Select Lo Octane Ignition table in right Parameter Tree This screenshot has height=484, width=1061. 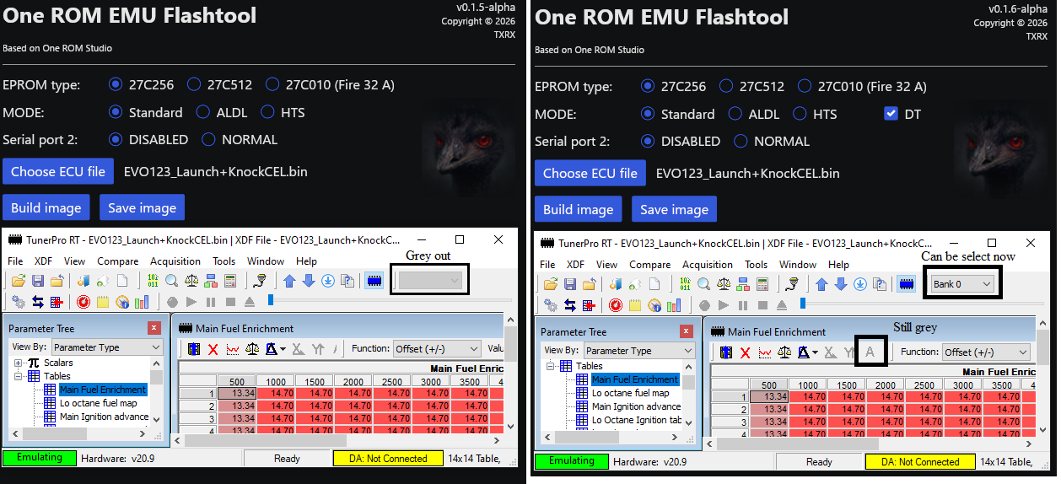(636, 420)
